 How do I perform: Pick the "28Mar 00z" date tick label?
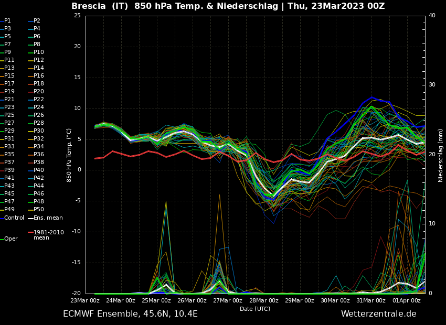264,300
